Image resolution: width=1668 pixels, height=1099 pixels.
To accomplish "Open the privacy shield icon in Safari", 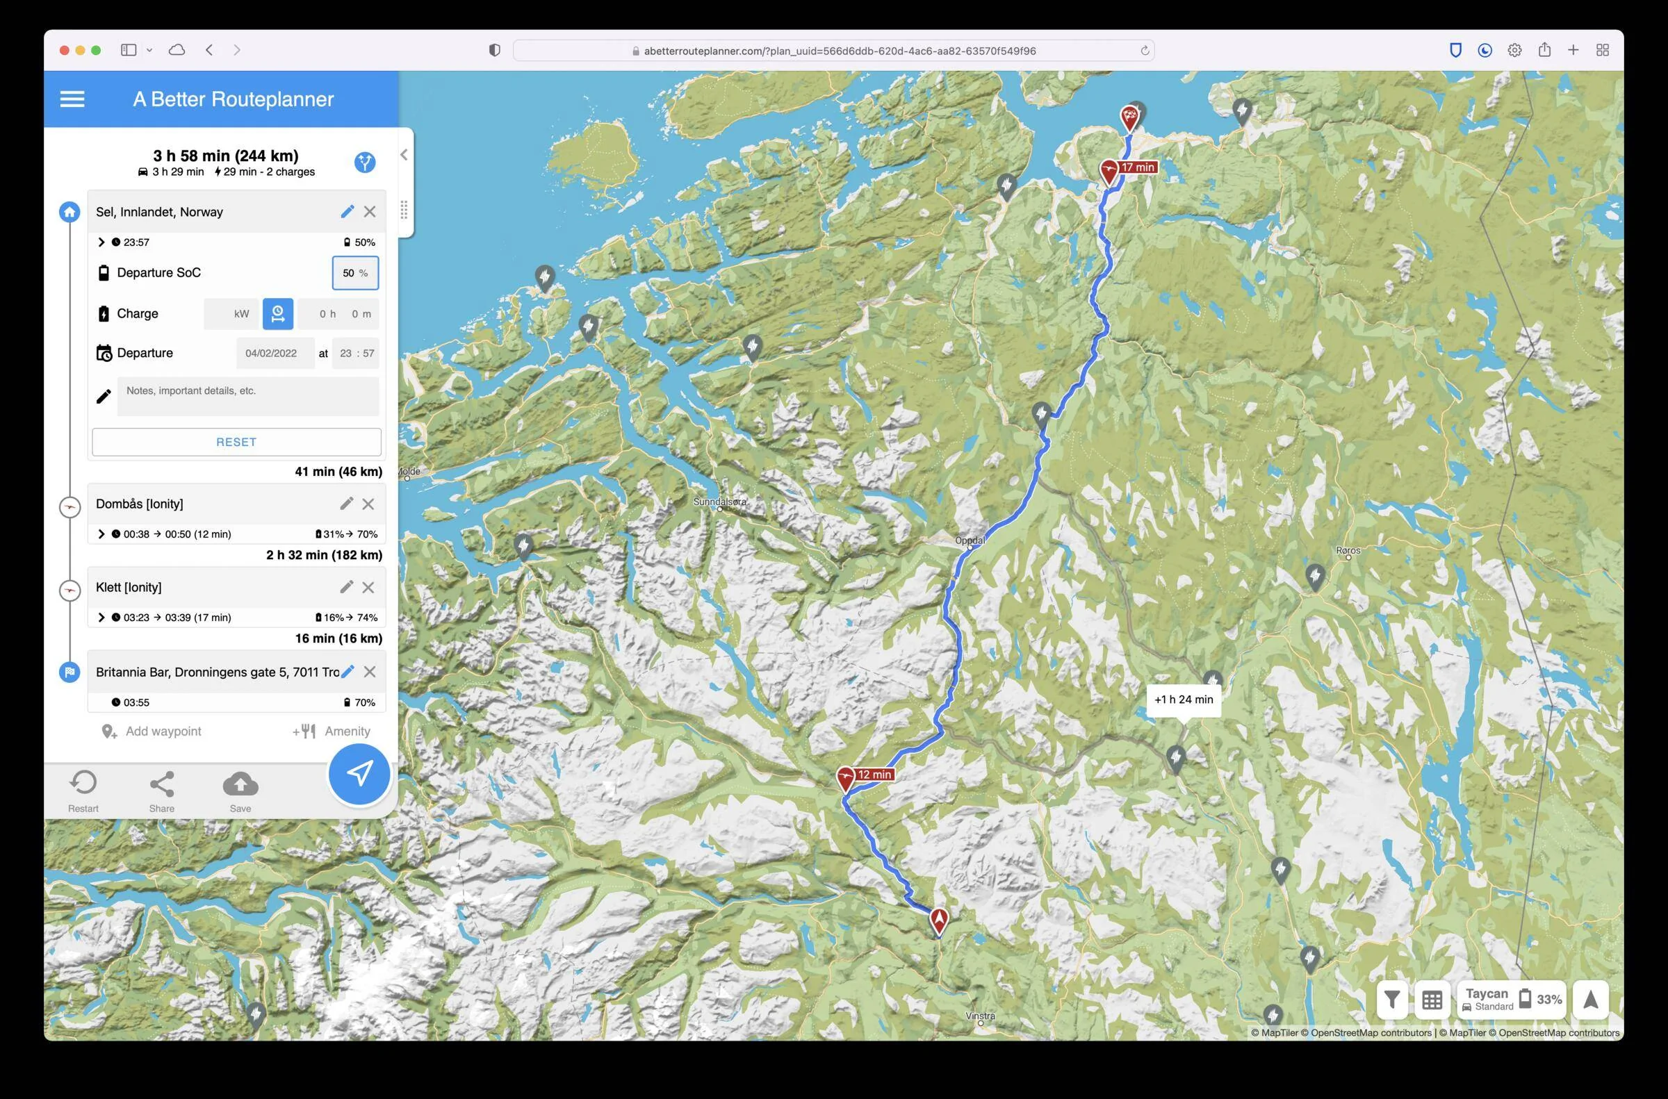I will click(x=494, y=51).
